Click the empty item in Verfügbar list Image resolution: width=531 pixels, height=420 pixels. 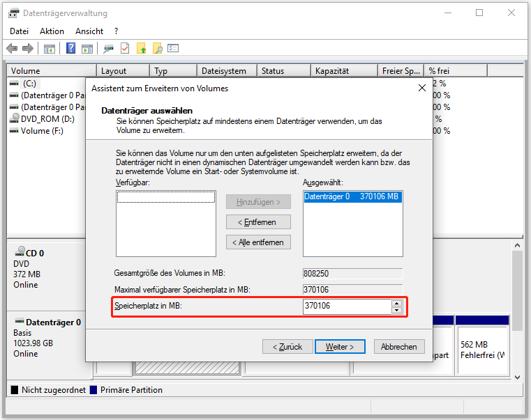(166, 197)
